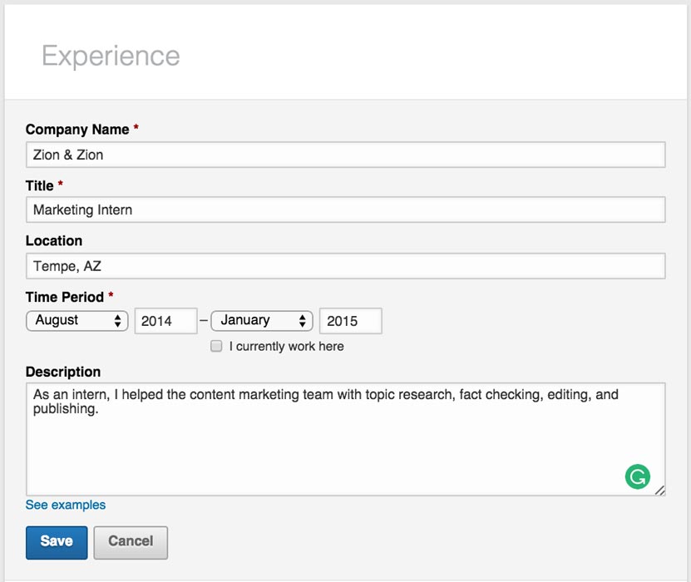This screenshot has height=582, width=691.
Task: Click the Title field label
Action: (x=39, y=185)
